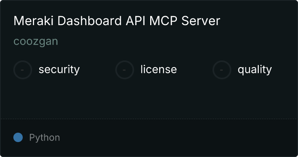Select the quality label text
Viewport: 298px width, 157px height.
point(254,69)
